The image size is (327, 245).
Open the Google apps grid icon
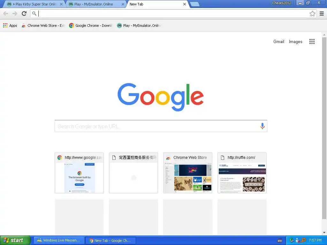point(312,41)
